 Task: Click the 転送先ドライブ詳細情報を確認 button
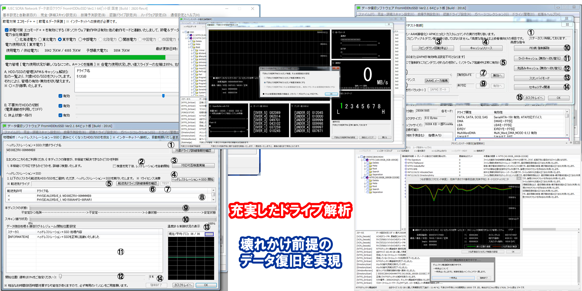click(x=138, y=184)
